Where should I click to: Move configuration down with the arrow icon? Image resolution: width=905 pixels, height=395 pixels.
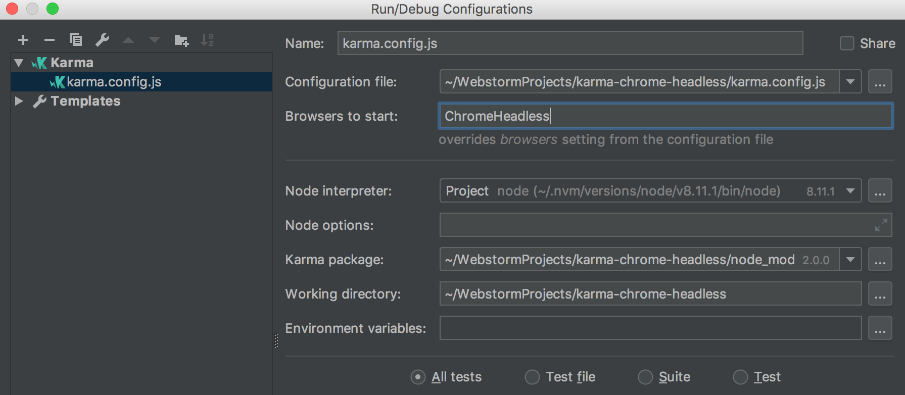point(155,40)
